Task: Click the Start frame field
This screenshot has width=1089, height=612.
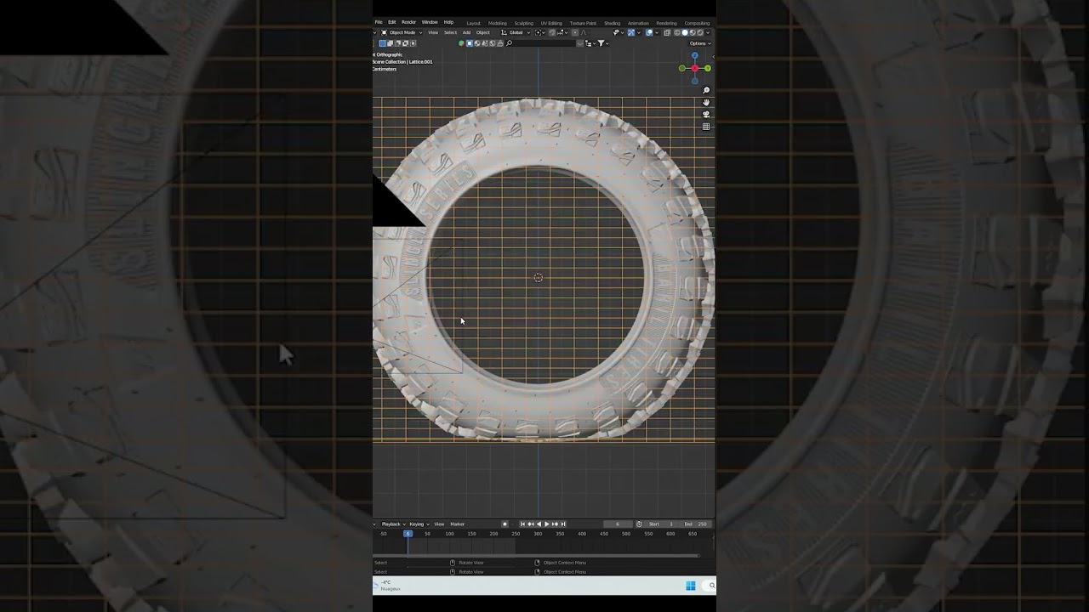Action: pos(661,524)
